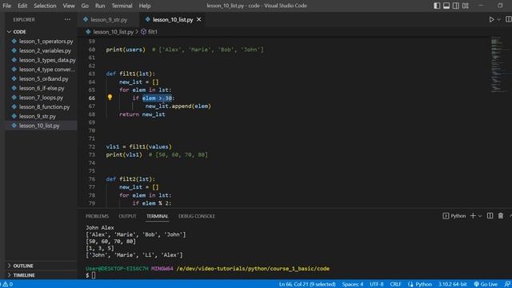Open the Selection menu
This screenshot has width=512, height=288.
click(45, 6)
